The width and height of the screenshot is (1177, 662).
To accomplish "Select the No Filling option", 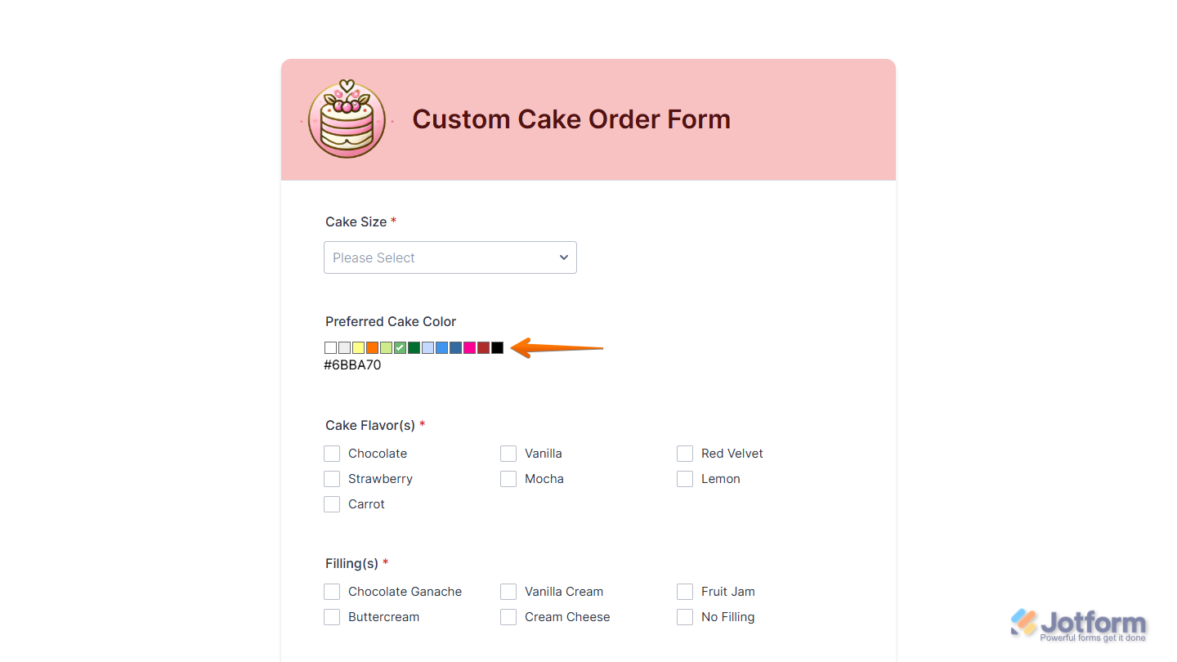I will (x=685, y=616).
